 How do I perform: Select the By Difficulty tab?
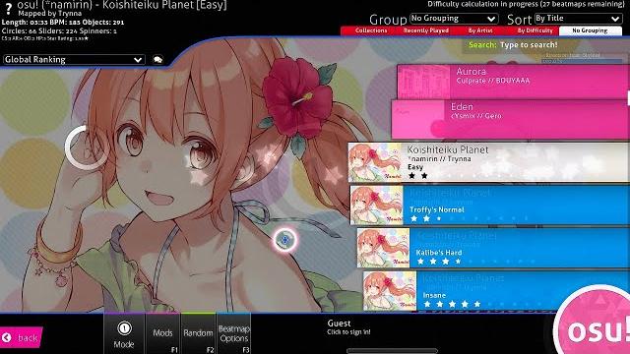click(x=535, y=30)
